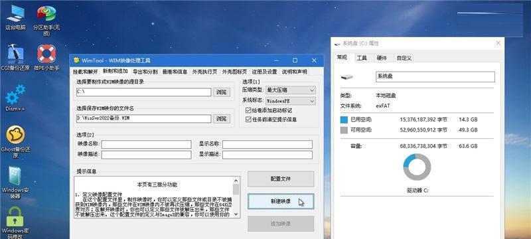Click scroll down arrow in 提示信息 box
The height and width of the screenshot is (239, 531).
point(236,214)
